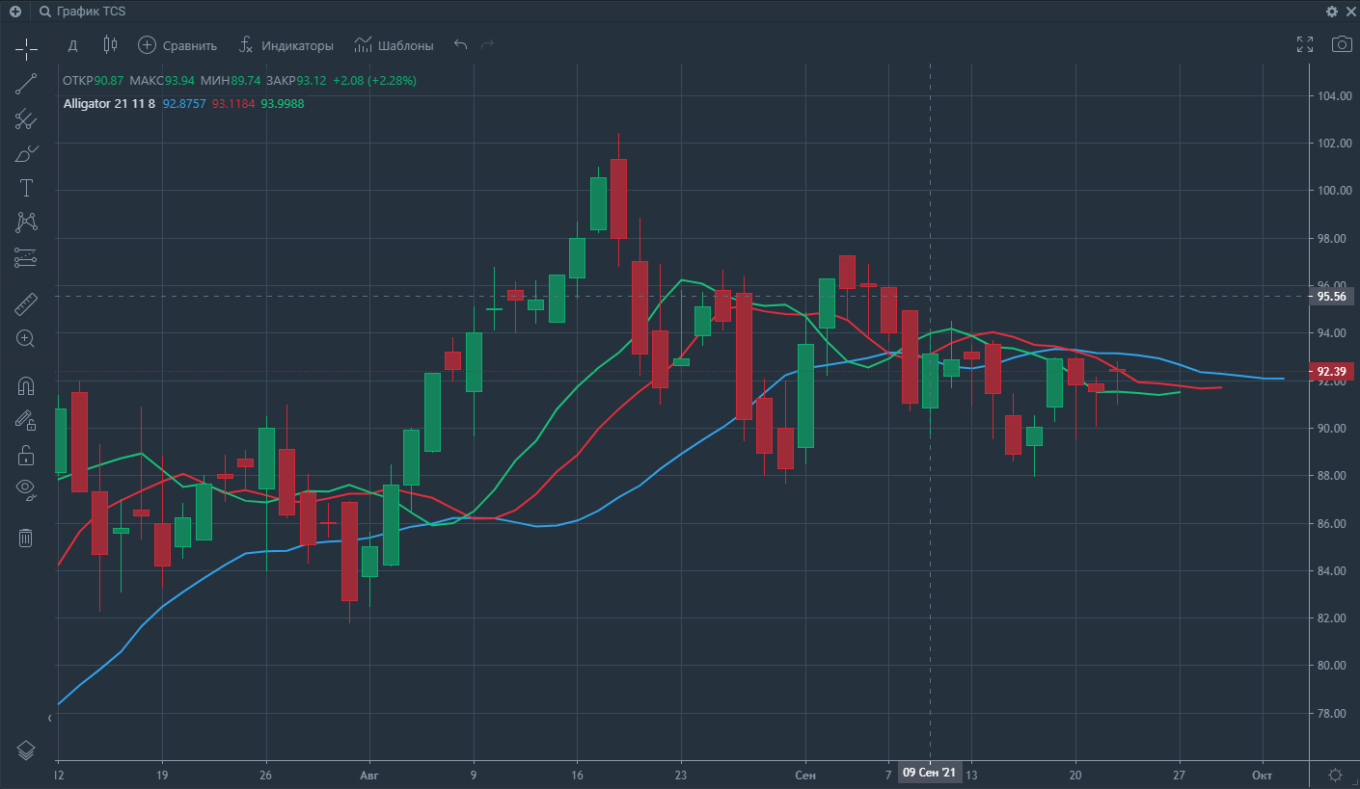Expand the Шаблоны templates dropdown
Image resolution: width=1360 pixels, height=789 pixels.
pos(394,45)
